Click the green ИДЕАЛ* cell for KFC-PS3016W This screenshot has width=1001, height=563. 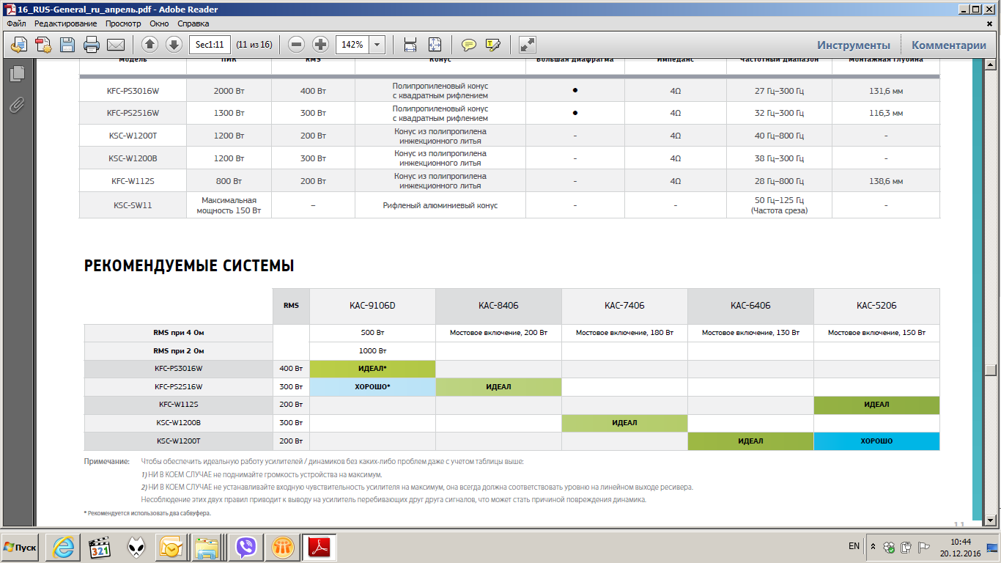[x=373, y=368]
